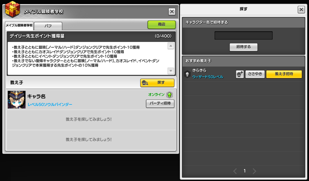Go to next page of recommended students

point(254,171)
